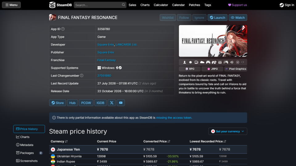
Task: Open the Calculator nav item
Action: coord(161,5)
